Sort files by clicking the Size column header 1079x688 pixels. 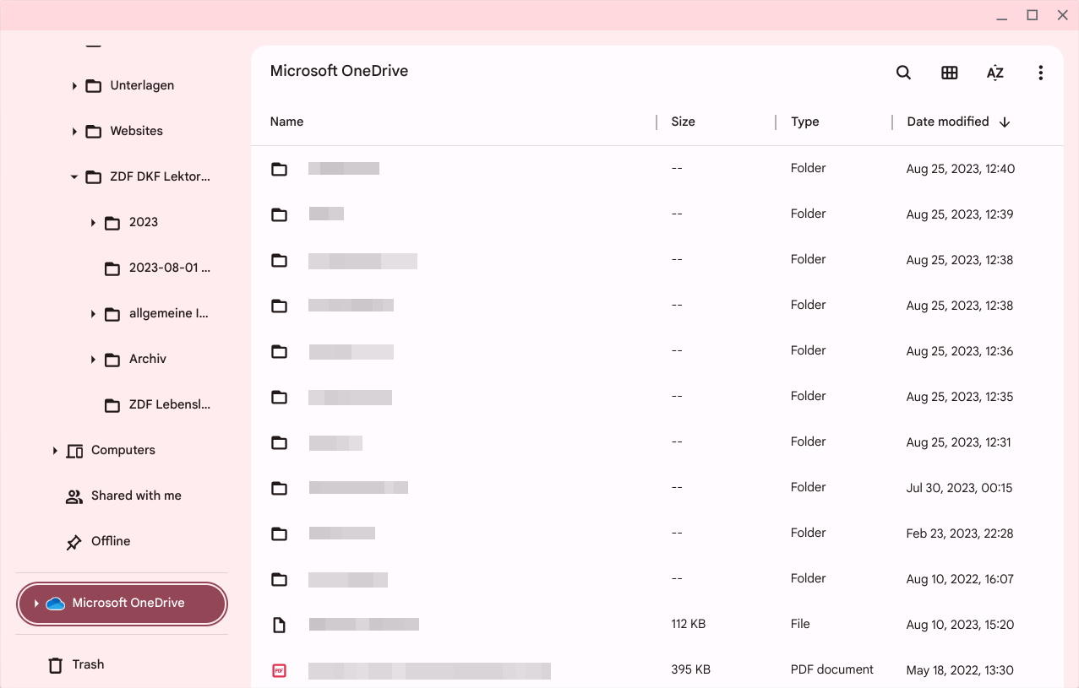[682, 122]
